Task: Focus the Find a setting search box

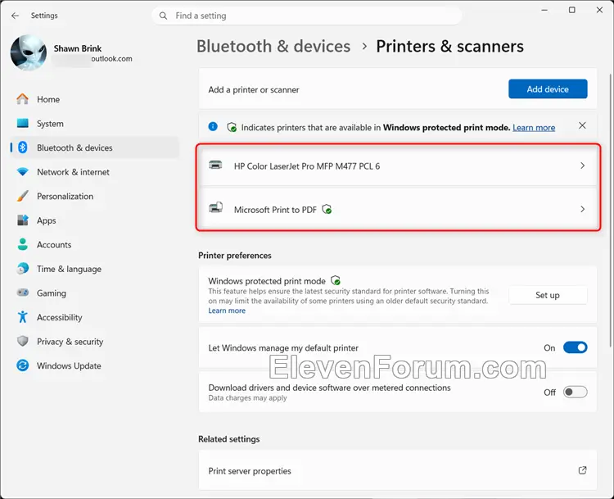Action: 307,16
